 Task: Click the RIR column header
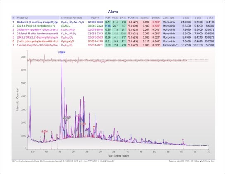click(108, 18)
